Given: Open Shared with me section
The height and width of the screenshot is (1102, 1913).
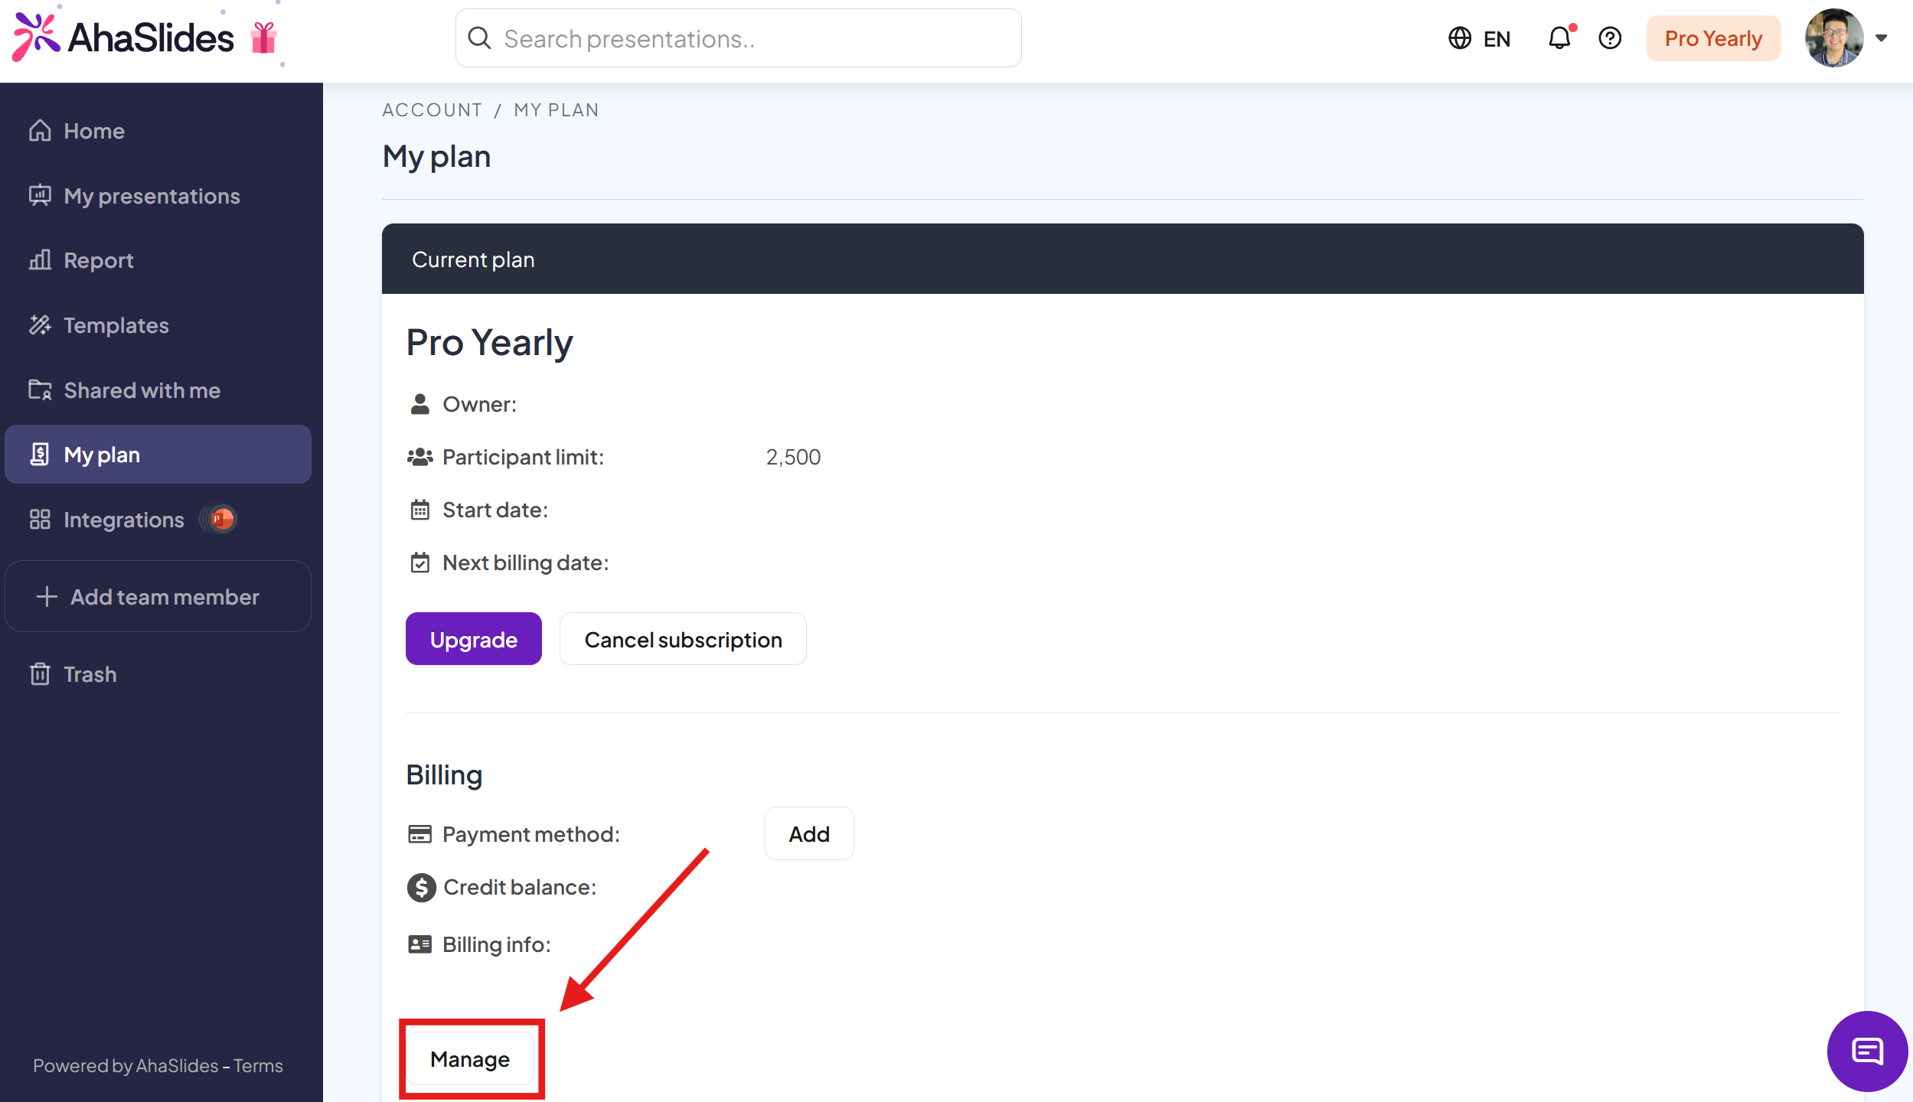Looking at the screenshot, I should coord(142,390).
